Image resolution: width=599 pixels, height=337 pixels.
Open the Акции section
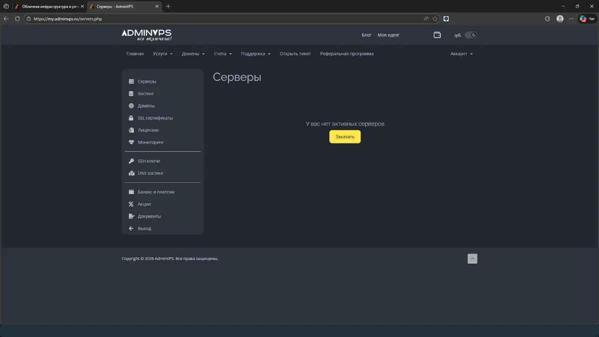click(x=143, y=204)
